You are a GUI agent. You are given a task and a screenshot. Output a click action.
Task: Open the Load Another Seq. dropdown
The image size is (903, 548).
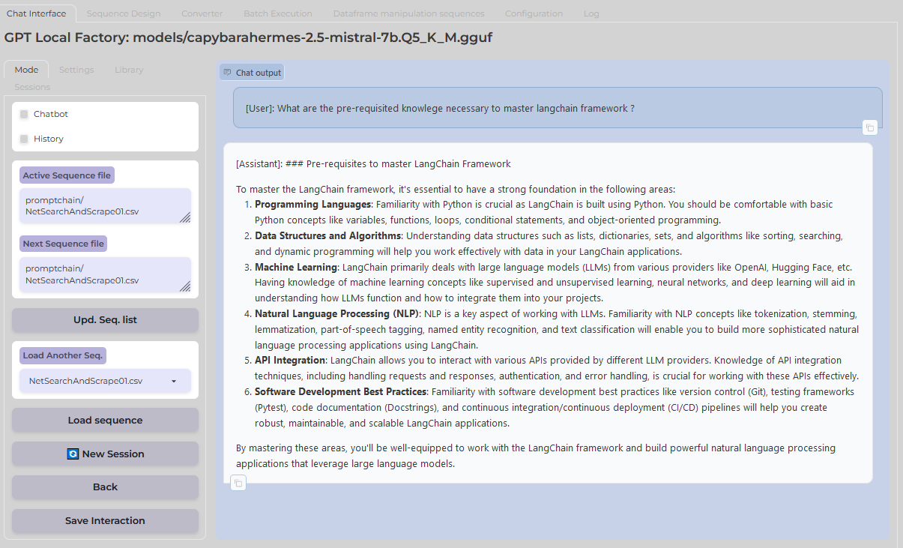click(x=105, y=381)
